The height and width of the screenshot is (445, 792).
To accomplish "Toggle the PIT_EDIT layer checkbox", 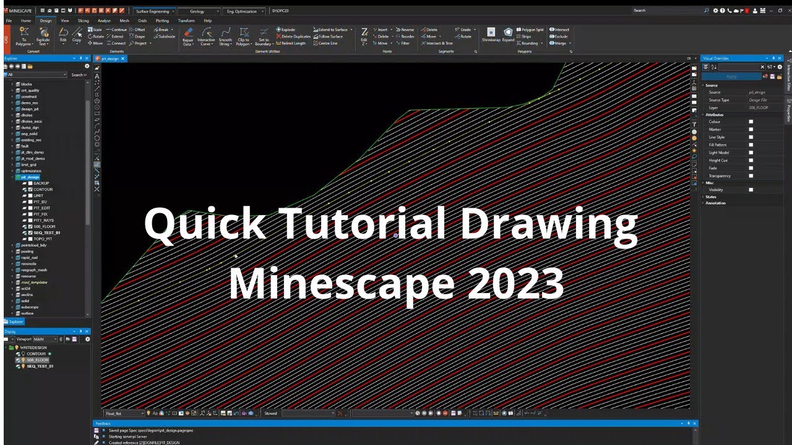I will 30,208.
